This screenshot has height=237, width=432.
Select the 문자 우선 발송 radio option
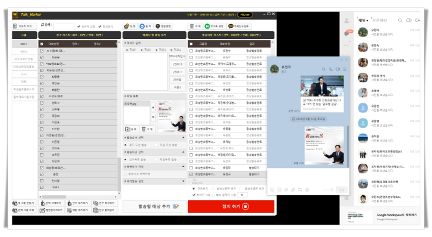[x=136, y=145]
